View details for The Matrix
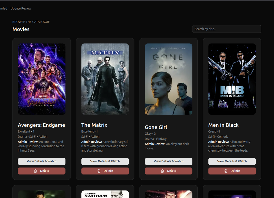Screen dimensions: 274x198 tap(105, 161)
